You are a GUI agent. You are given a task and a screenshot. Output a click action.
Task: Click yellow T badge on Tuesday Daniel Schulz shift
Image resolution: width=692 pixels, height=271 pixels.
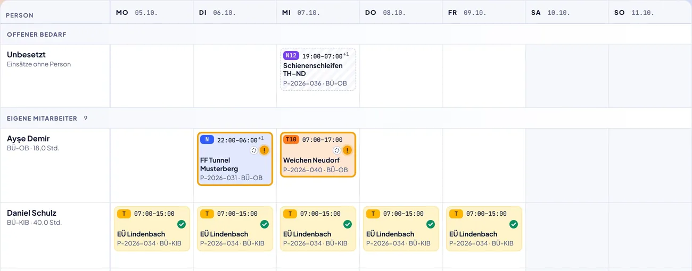tap(207, 214)
